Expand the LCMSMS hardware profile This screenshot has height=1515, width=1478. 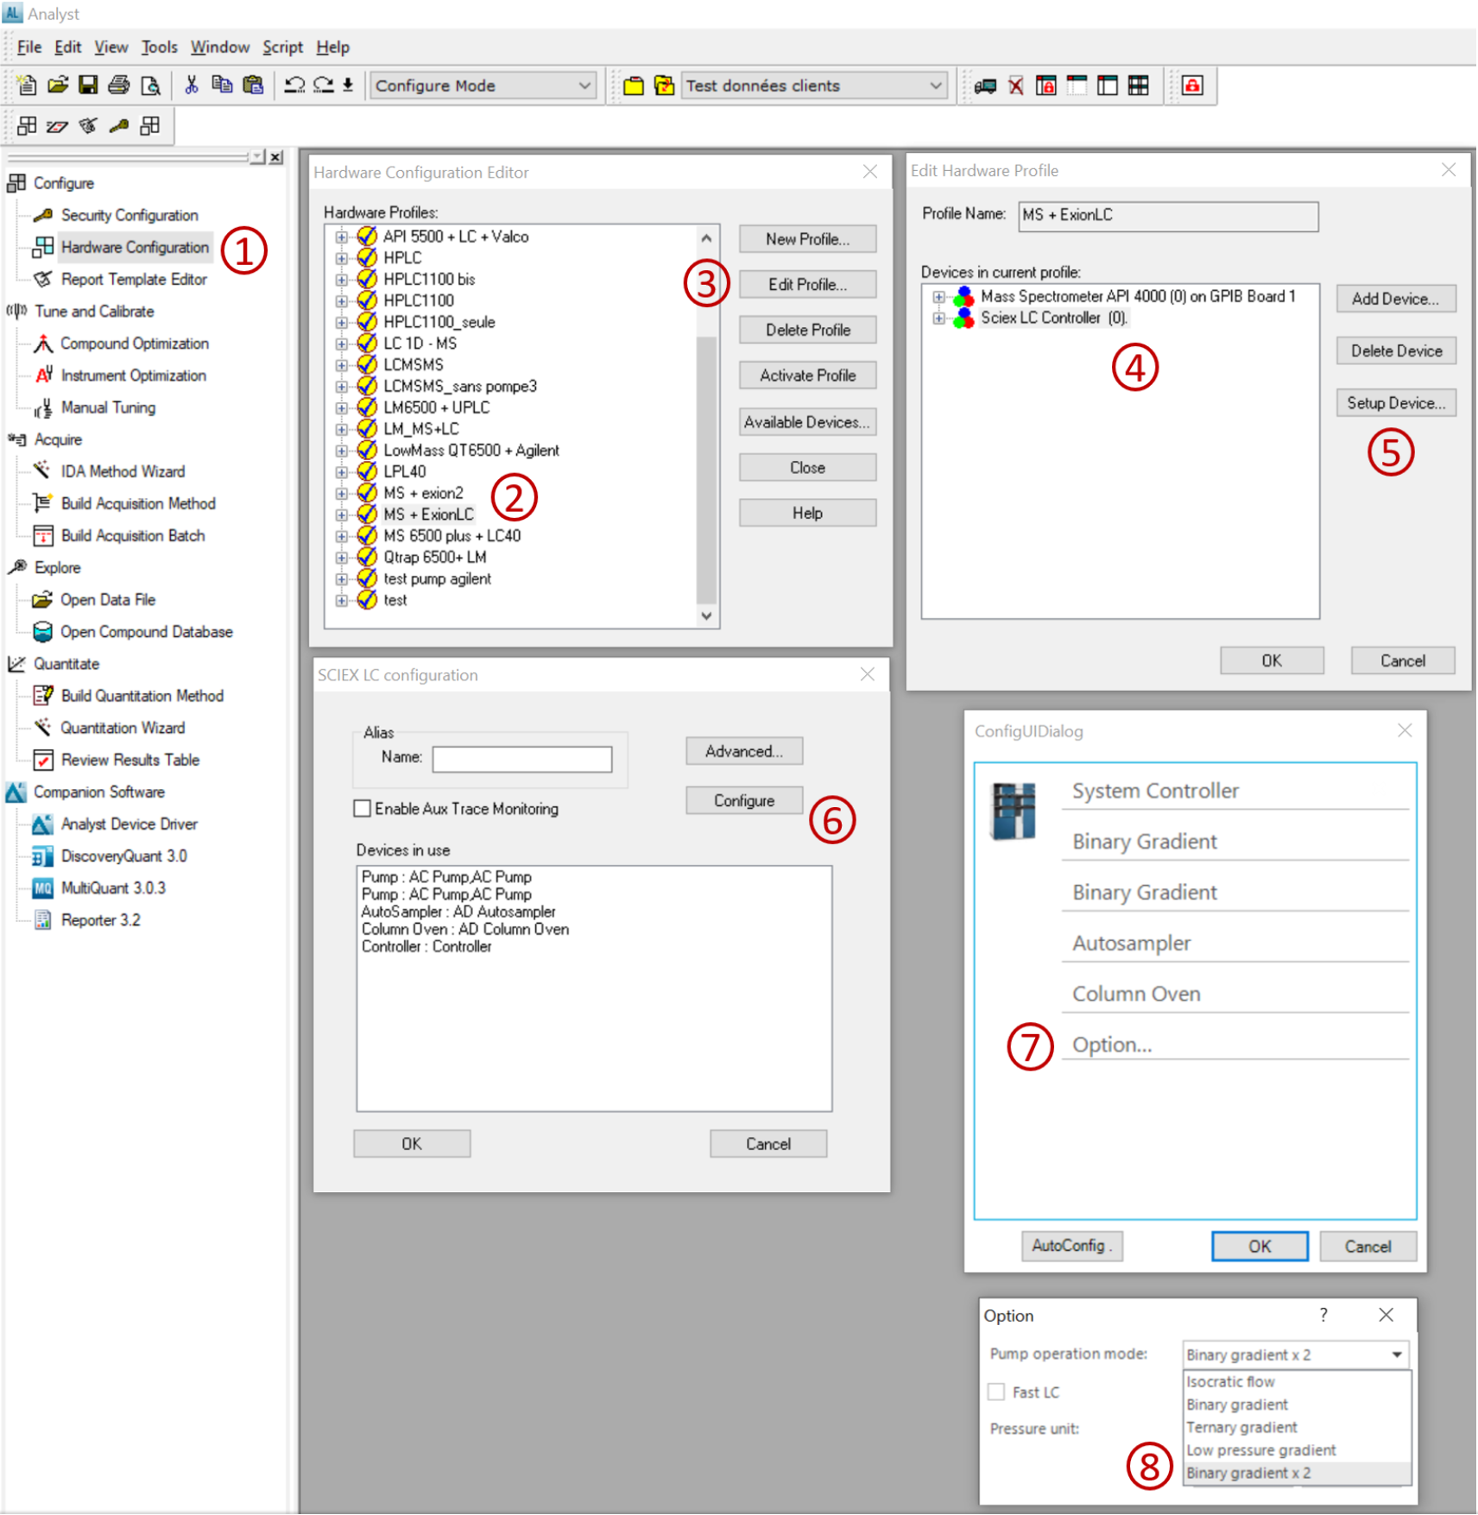click(x=342, y=365)
